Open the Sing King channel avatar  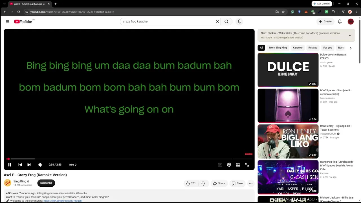8,183
